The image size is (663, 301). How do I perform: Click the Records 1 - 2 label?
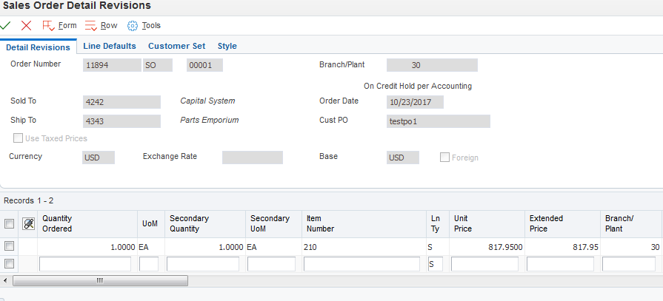point(29,201)
